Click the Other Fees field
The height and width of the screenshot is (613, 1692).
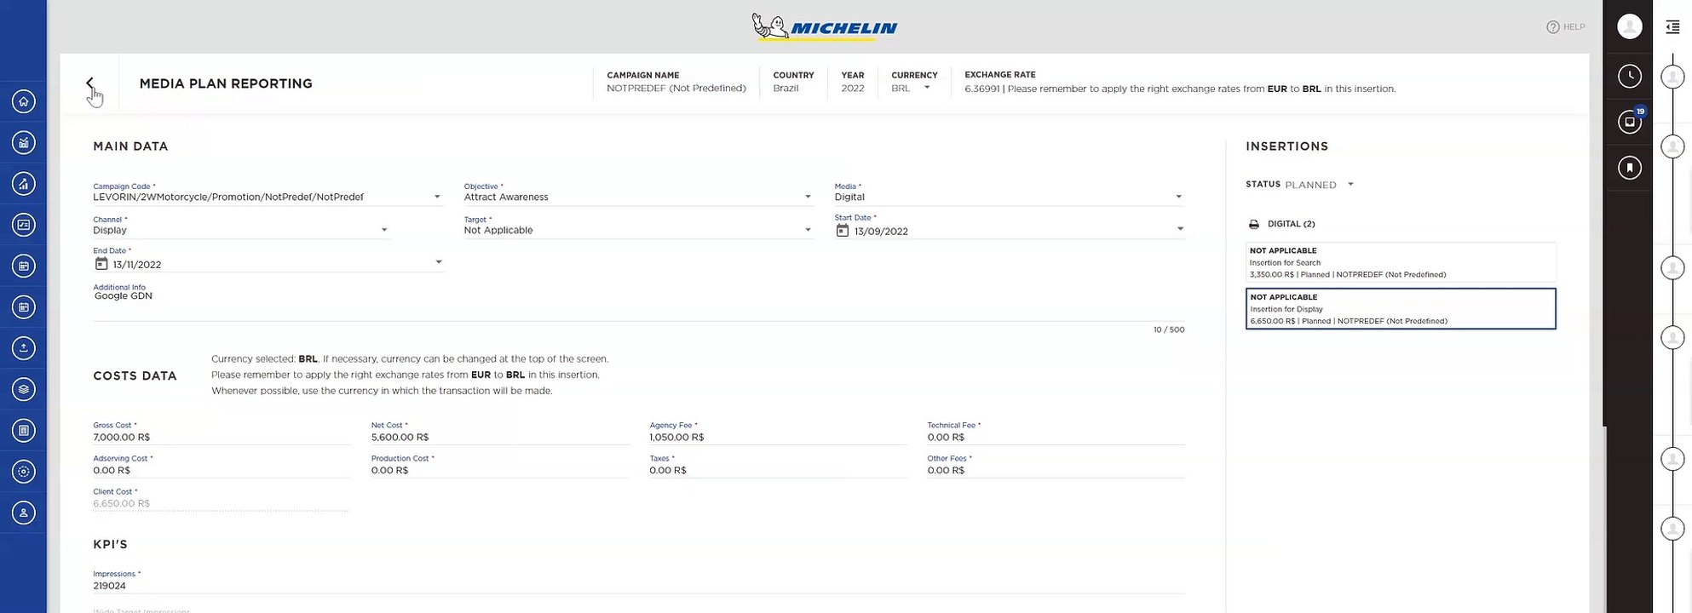pos(1056,466)
